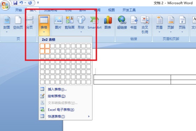
Task: Expand the 形状 dropdown arrow
Action: [81, 32]
